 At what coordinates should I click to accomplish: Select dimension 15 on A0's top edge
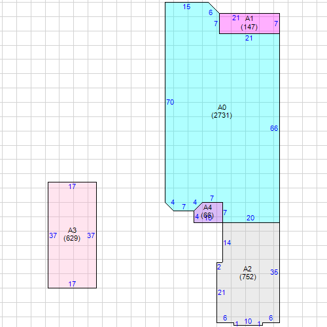click(x=186, y=7)
